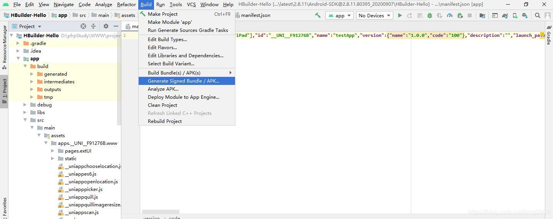Click the assets breadcrumb in navigation bar
The height and width of the screenshot is (219, 553).
point(124,15)
